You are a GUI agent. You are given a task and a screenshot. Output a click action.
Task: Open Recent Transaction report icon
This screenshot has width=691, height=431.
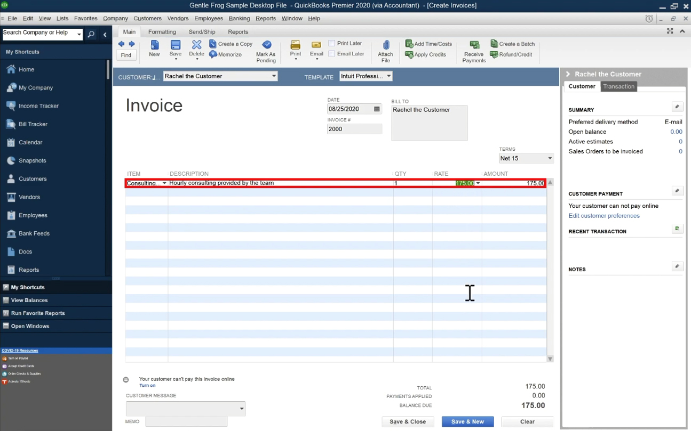(677, 229)
